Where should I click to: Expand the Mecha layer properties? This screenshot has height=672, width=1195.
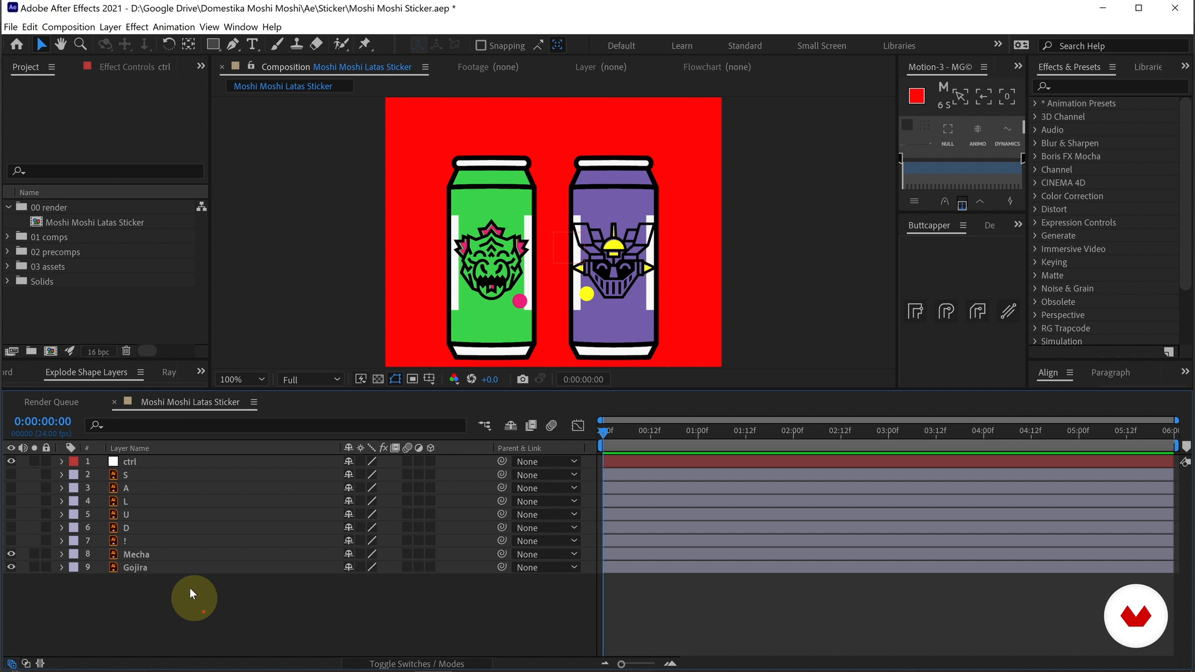(61, 554)
